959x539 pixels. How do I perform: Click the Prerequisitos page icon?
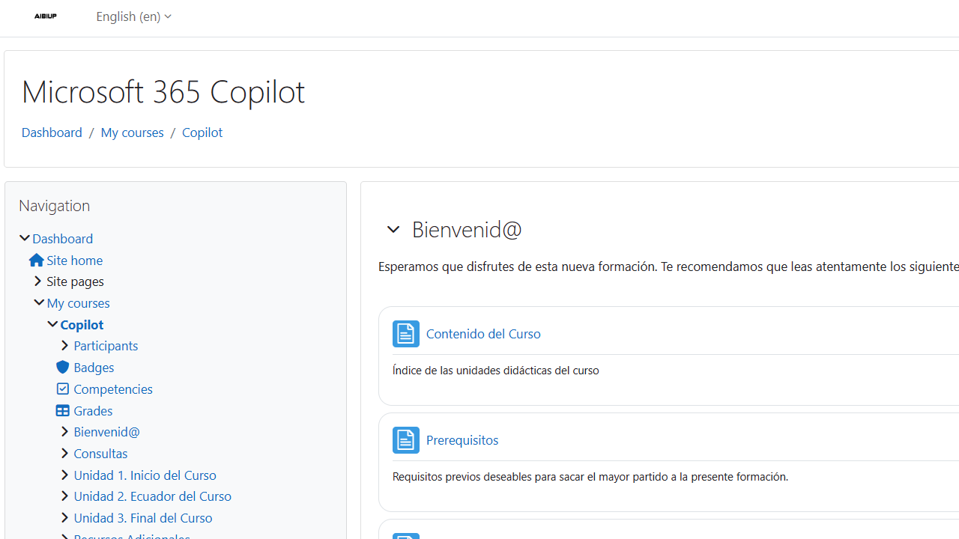(405, 440)
